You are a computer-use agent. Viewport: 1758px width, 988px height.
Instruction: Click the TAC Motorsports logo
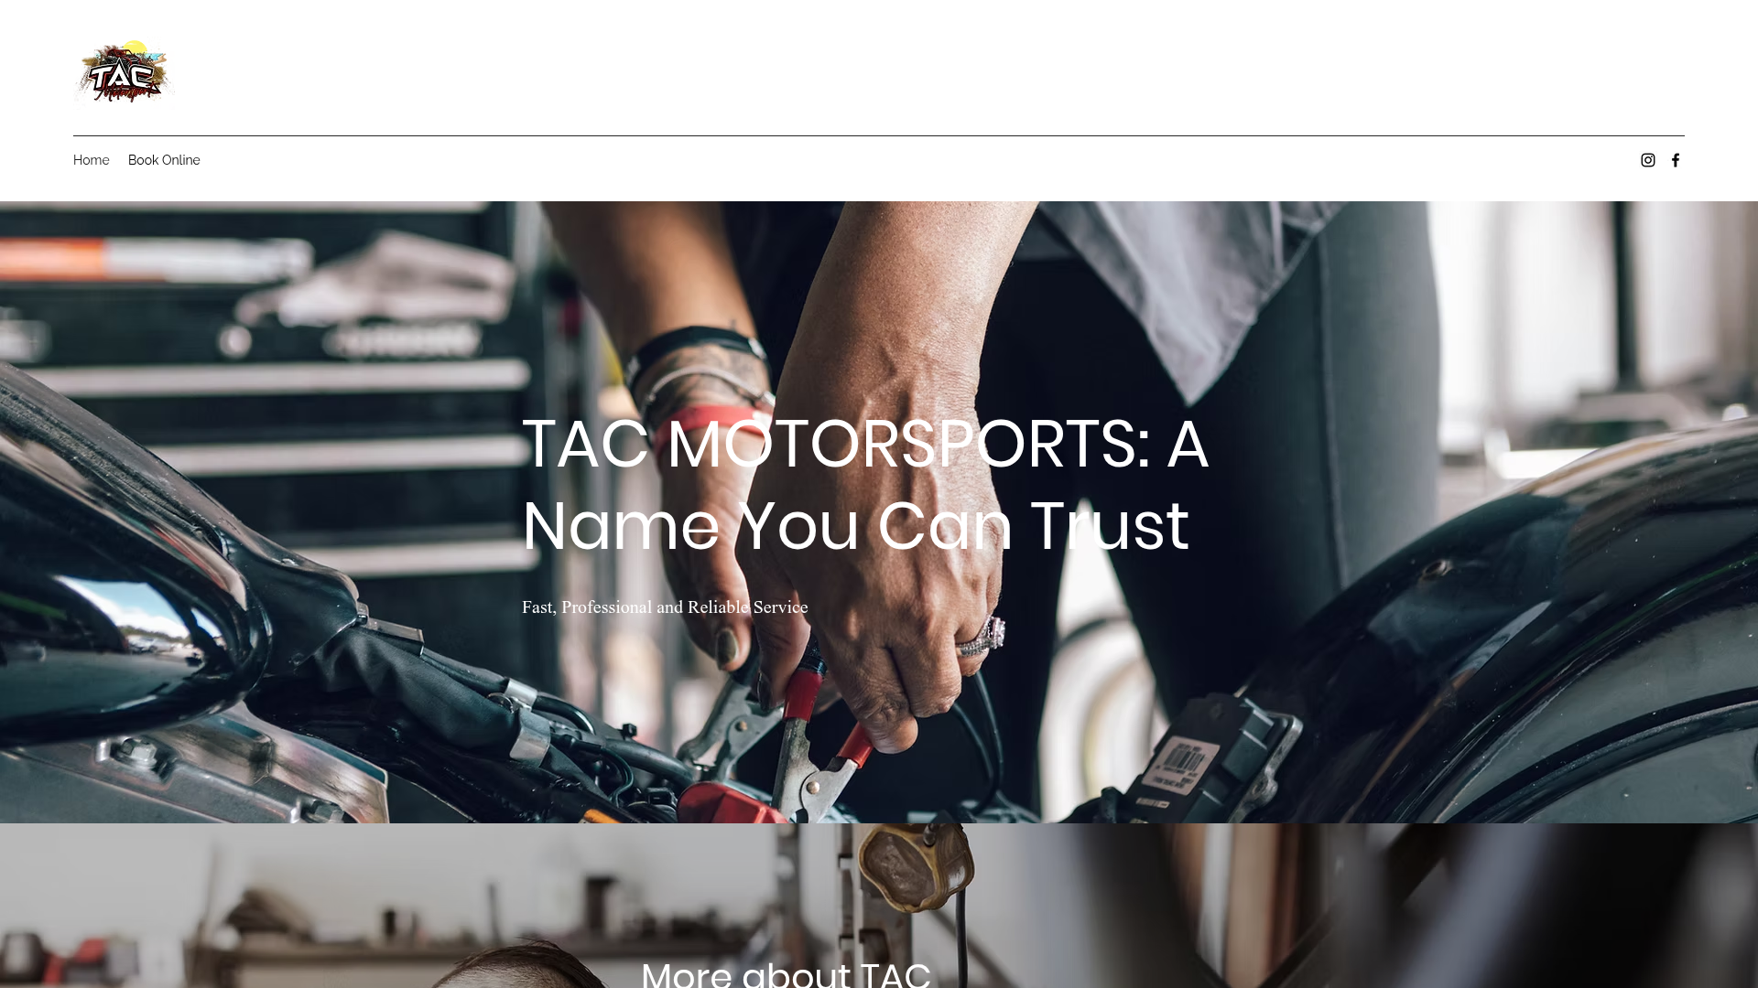(x=124, y=71)
